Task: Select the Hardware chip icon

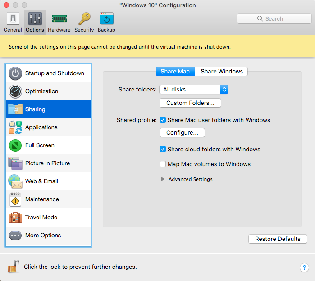Action: point(59,19)
